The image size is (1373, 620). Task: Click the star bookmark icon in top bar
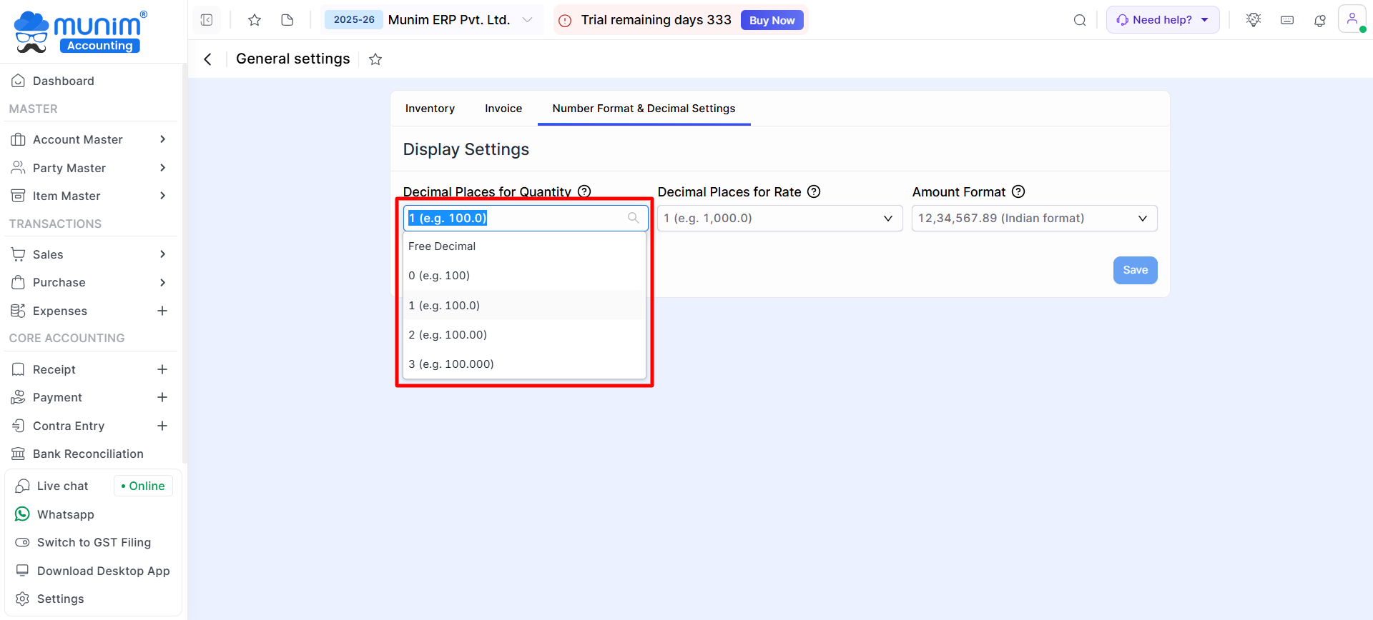click(x=254, y=20)
